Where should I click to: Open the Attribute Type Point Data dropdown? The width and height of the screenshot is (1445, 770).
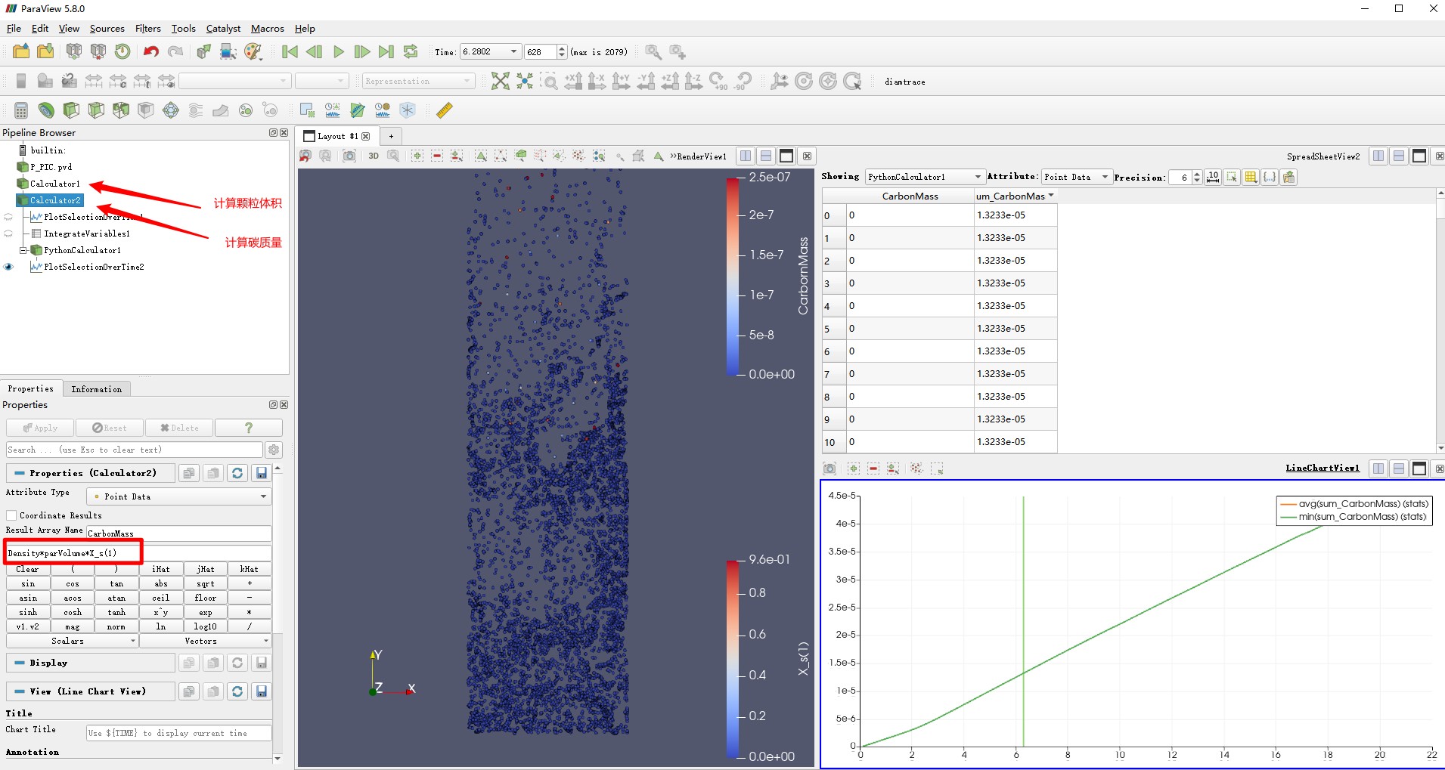coord(179,496)
